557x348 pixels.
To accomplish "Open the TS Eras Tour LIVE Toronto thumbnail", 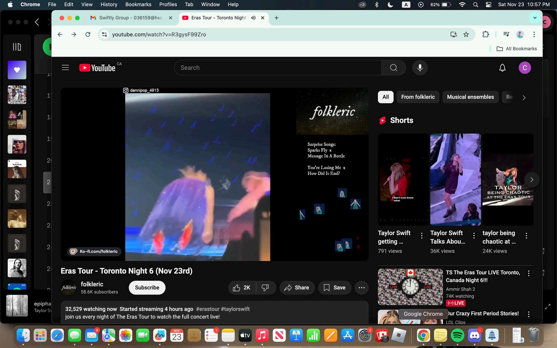I will (410, 287).
